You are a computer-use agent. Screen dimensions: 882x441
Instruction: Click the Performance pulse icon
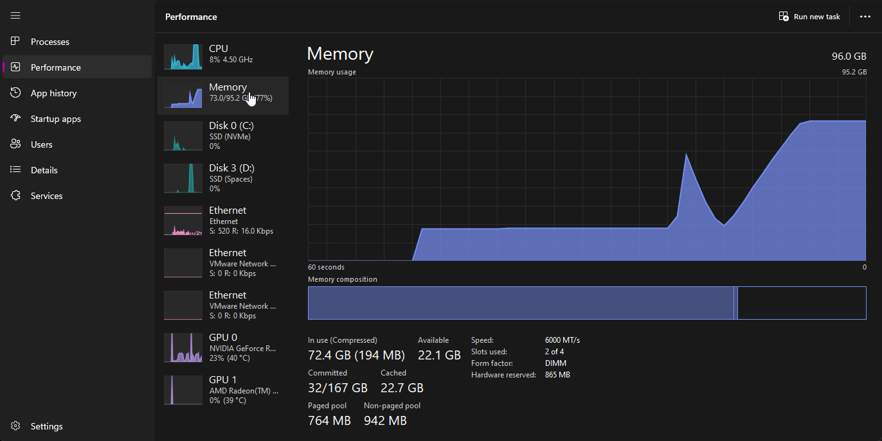[x=16, y=67]
